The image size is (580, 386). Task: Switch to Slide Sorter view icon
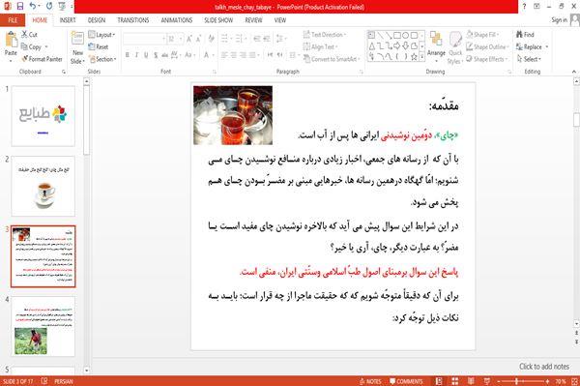tap(455, 381)
